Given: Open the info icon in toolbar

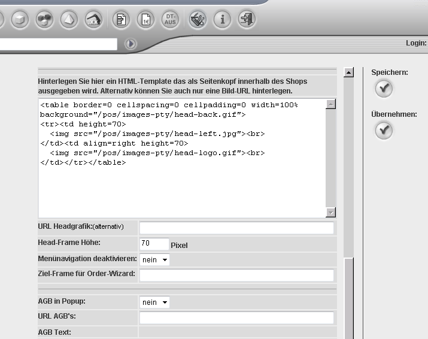Looking at the screenshot, I should [222, 20].
